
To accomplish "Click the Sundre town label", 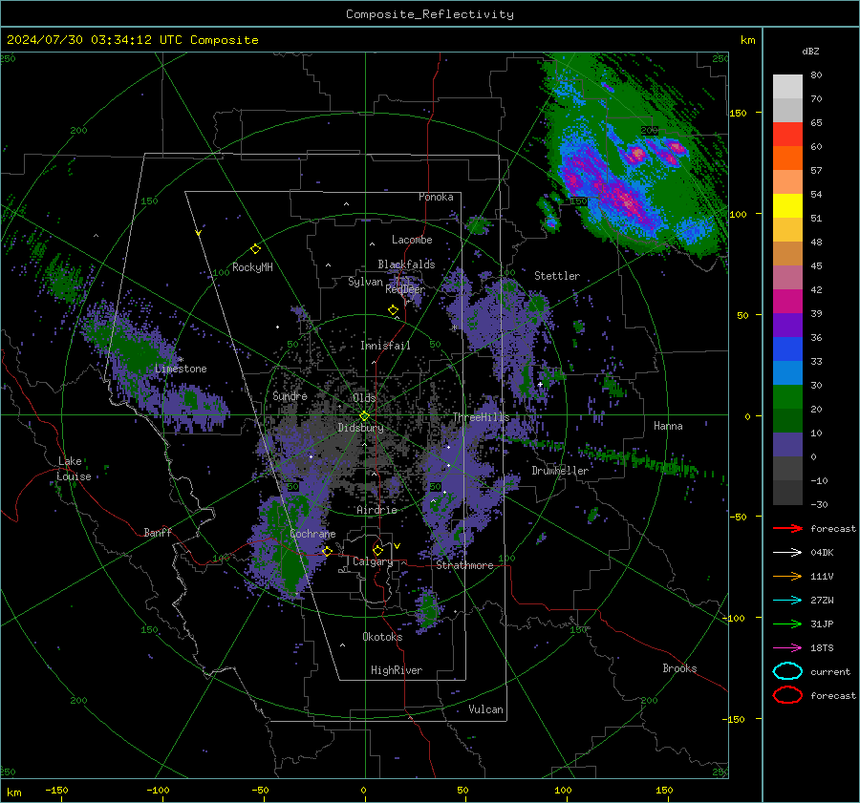I will 290,395.
